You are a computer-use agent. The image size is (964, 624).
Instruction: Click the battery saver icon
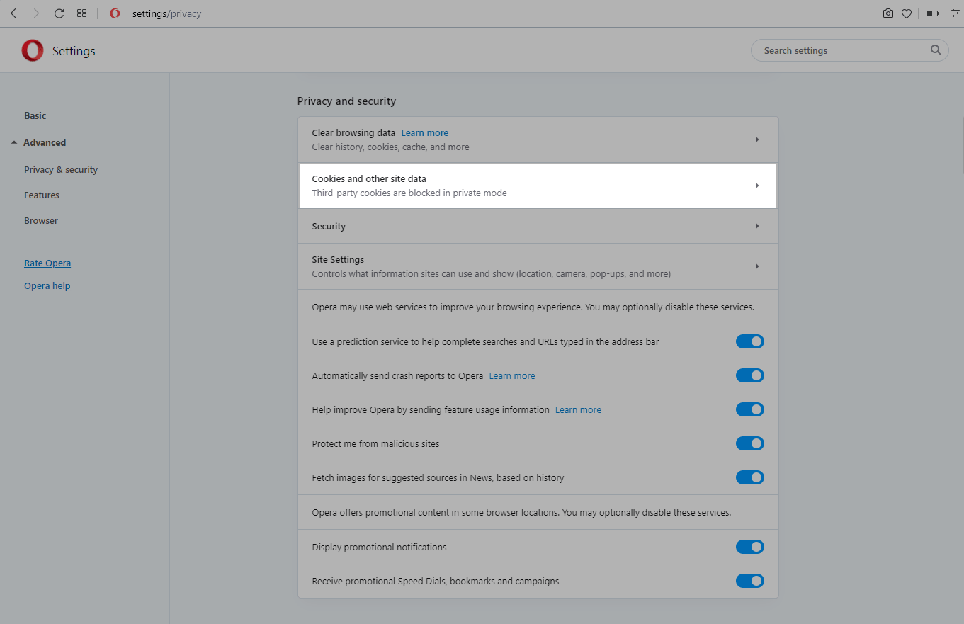click(x=932, y=13)
